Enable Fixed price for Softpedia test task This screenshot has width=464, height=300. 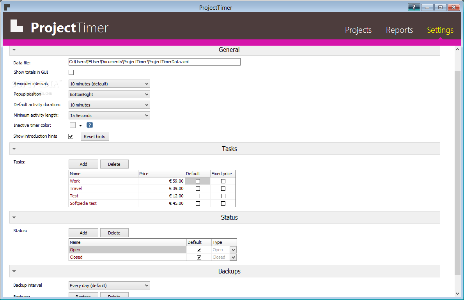(223, 204)
